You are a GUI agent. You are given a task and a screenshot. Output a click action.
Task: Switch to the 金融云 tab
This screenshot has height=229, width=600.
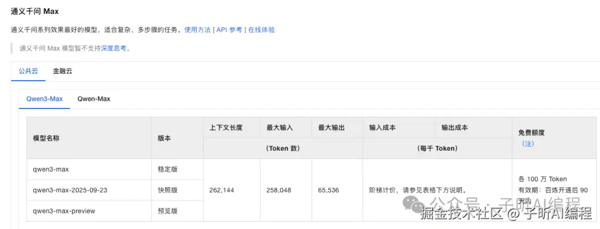(62, 71)
